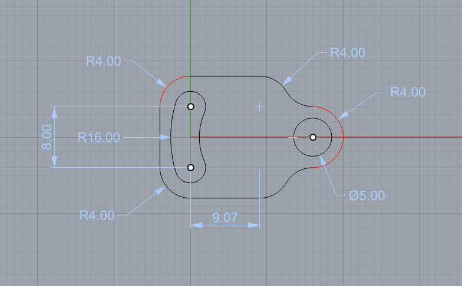This screenshot has width=462, height=286.
Task: Pick the upper point inside the slot
Action: (190, 107)
